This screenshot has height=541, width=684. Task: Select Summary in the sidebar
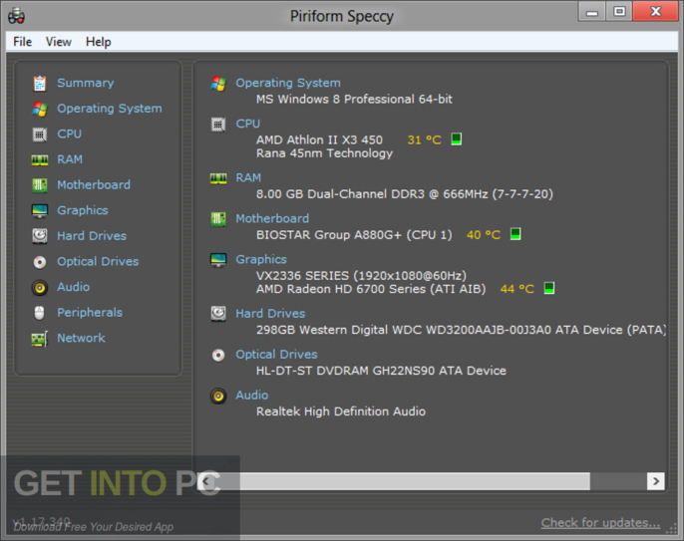86,83
